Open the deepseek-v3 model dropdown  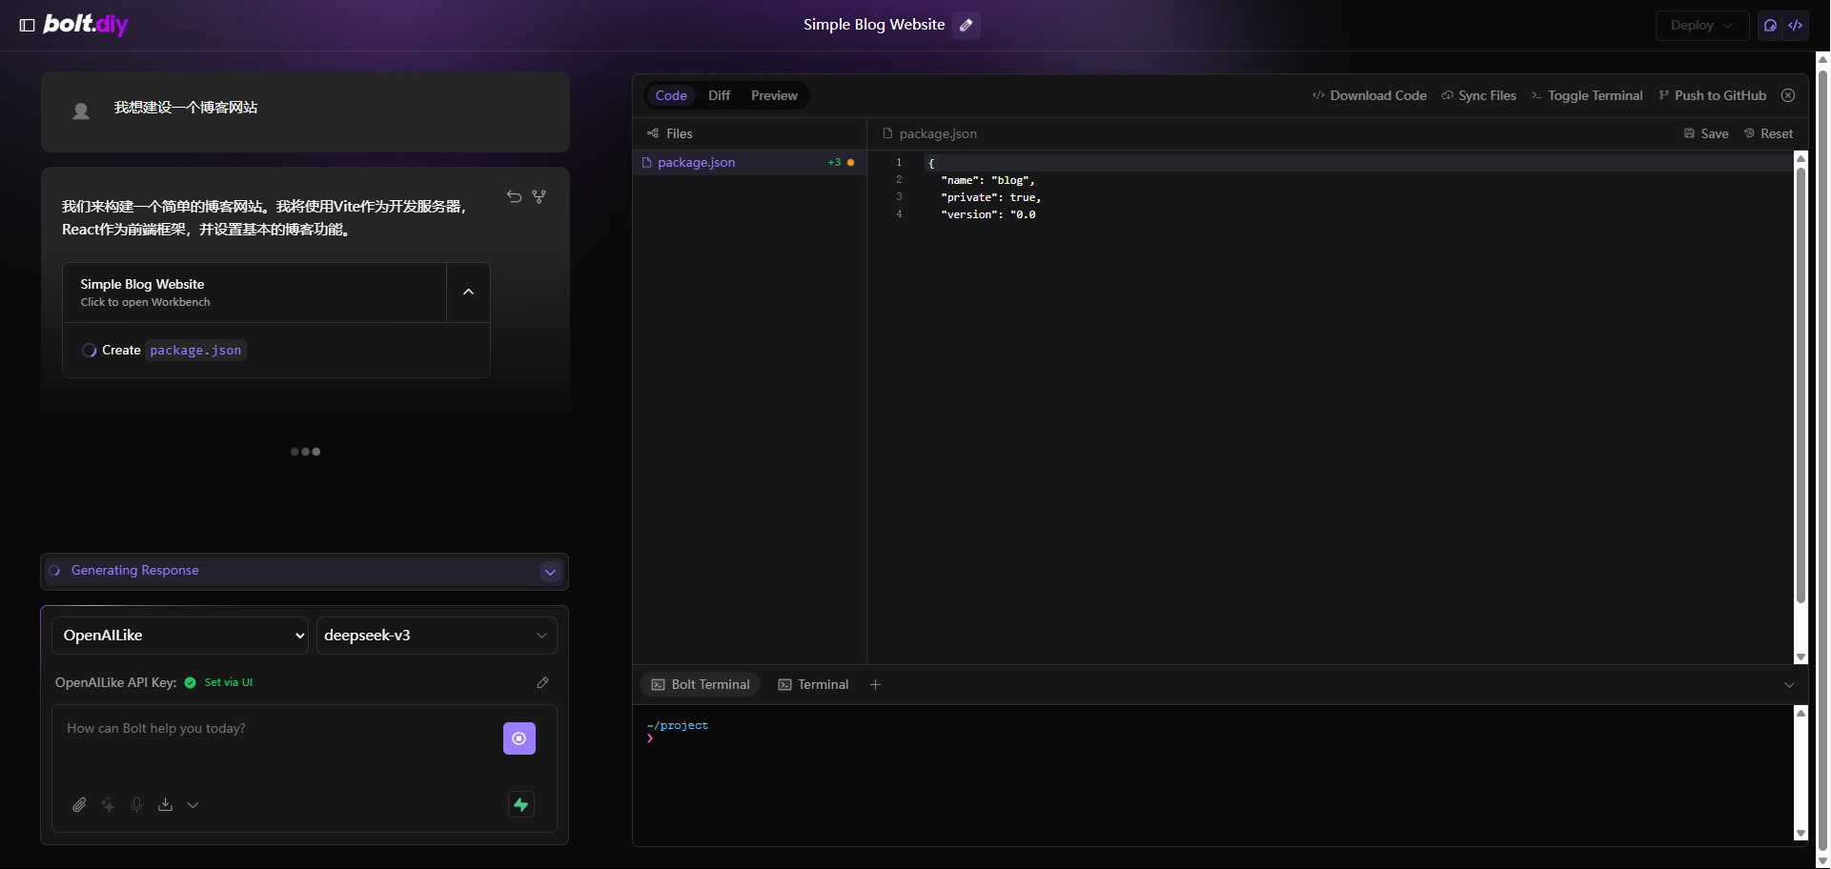coord(437,636)
